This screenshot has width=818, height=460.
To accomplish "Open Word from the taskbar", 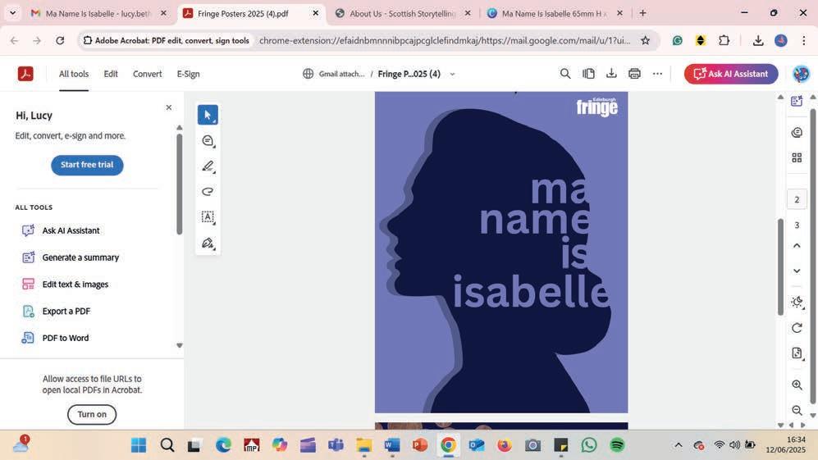I will point(392,445).
